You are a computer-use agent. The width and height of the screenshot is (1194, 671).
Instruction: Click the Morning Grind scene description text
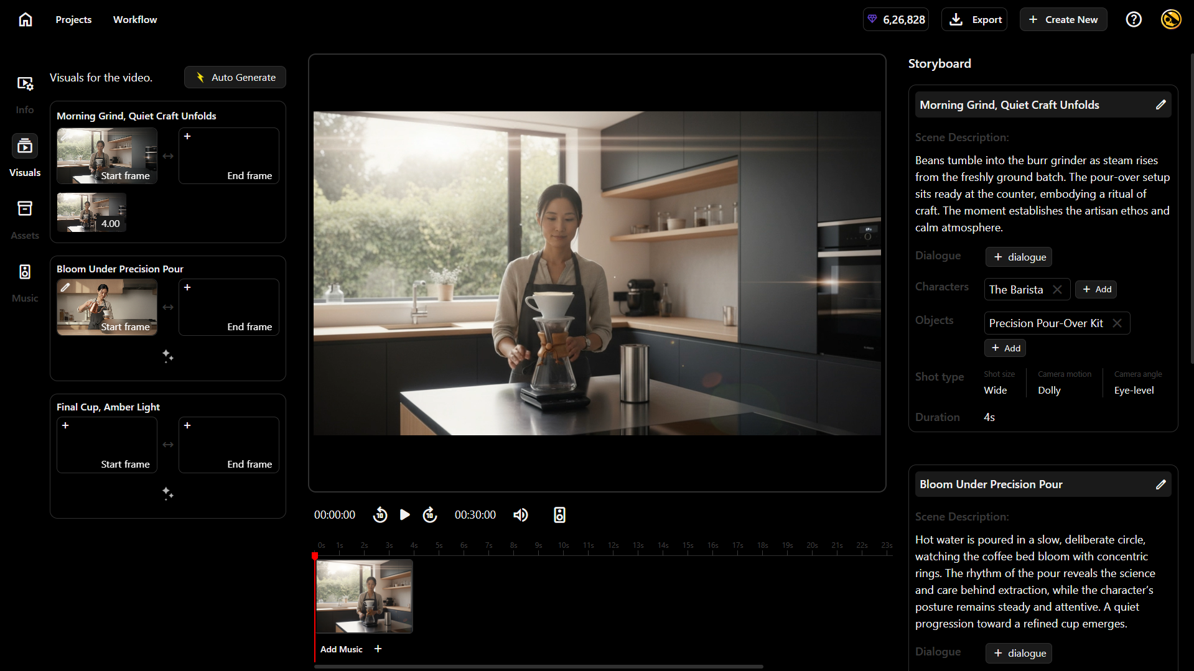pyautogui.click(x=1042, y=193)
